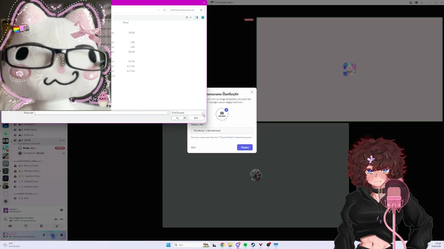The width and height of the screenshot is (444, 249).
Task: Mute the microphone in user panel
Action: pyautogui.click(x=44, y=235)
